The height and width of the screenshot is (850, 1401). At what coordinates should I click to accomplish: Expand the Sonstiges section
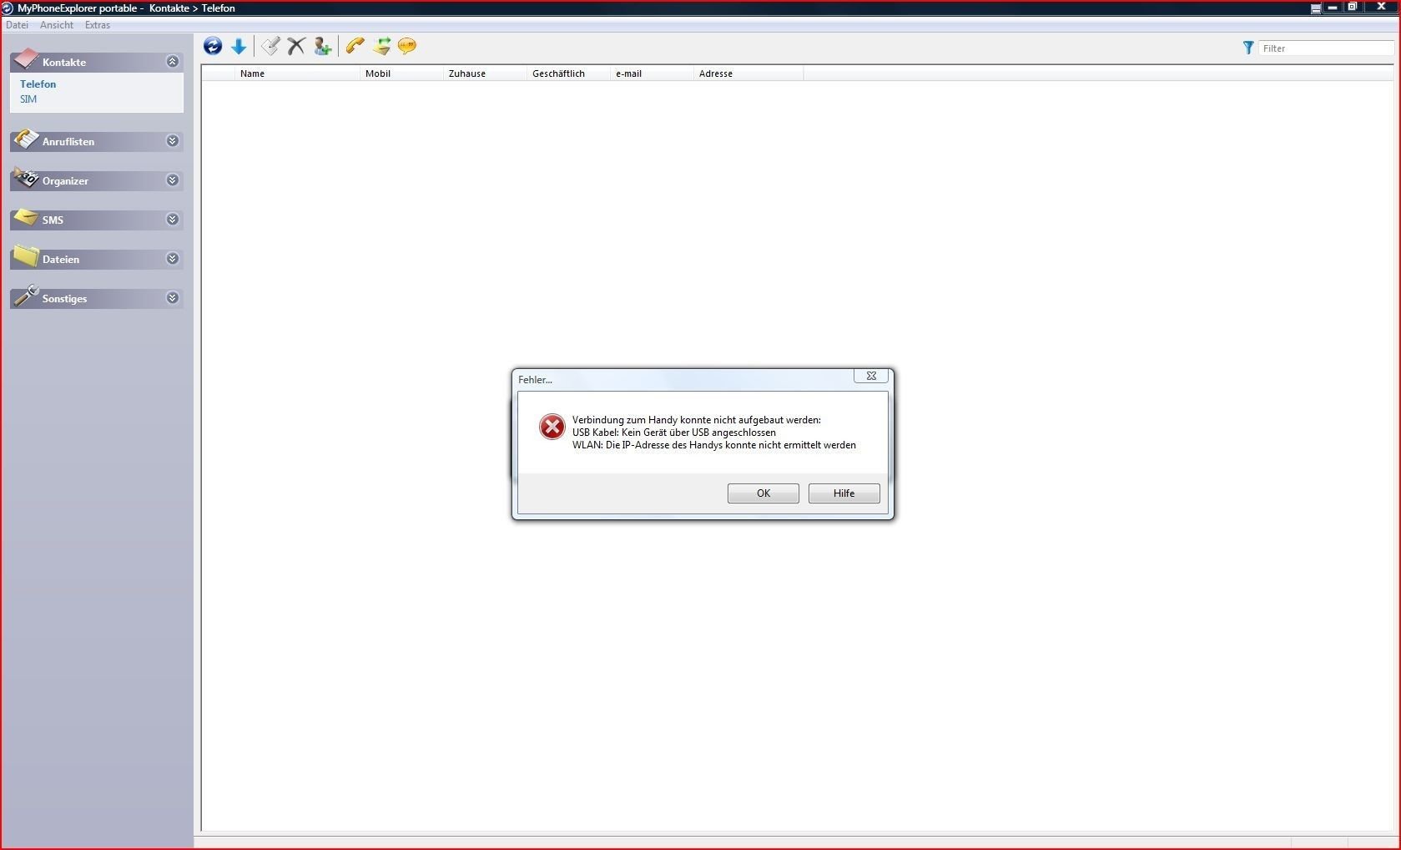(173, 298)
